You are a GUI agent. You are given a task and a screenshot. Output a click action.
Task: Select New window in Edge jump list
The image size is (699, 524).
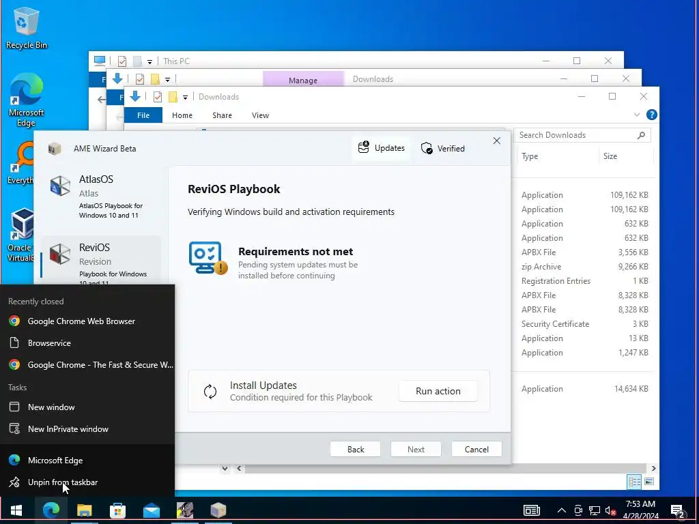click(87, 407)
